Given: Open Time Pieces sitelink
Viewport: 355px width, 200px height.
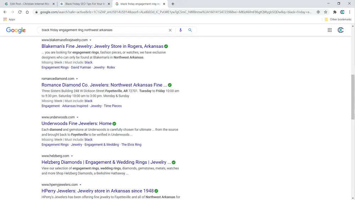Looking at the screenshot, I should coord(113,106).
